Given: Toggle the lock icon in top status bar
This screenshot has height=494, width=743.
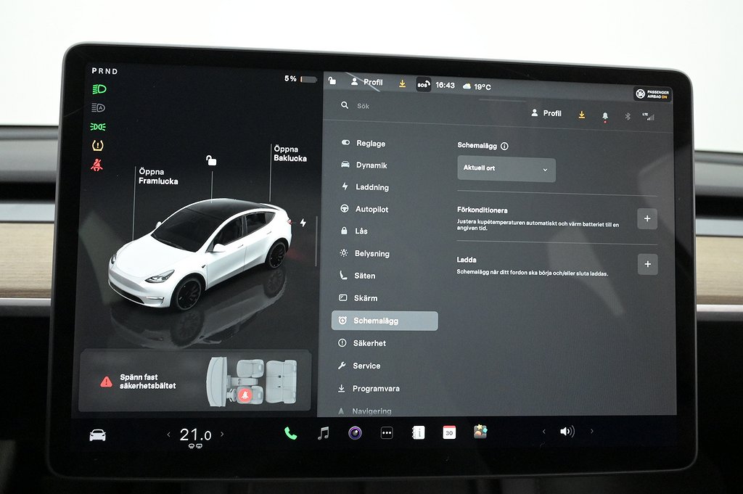Looking at the screenshot, I should tap(332, 81).
